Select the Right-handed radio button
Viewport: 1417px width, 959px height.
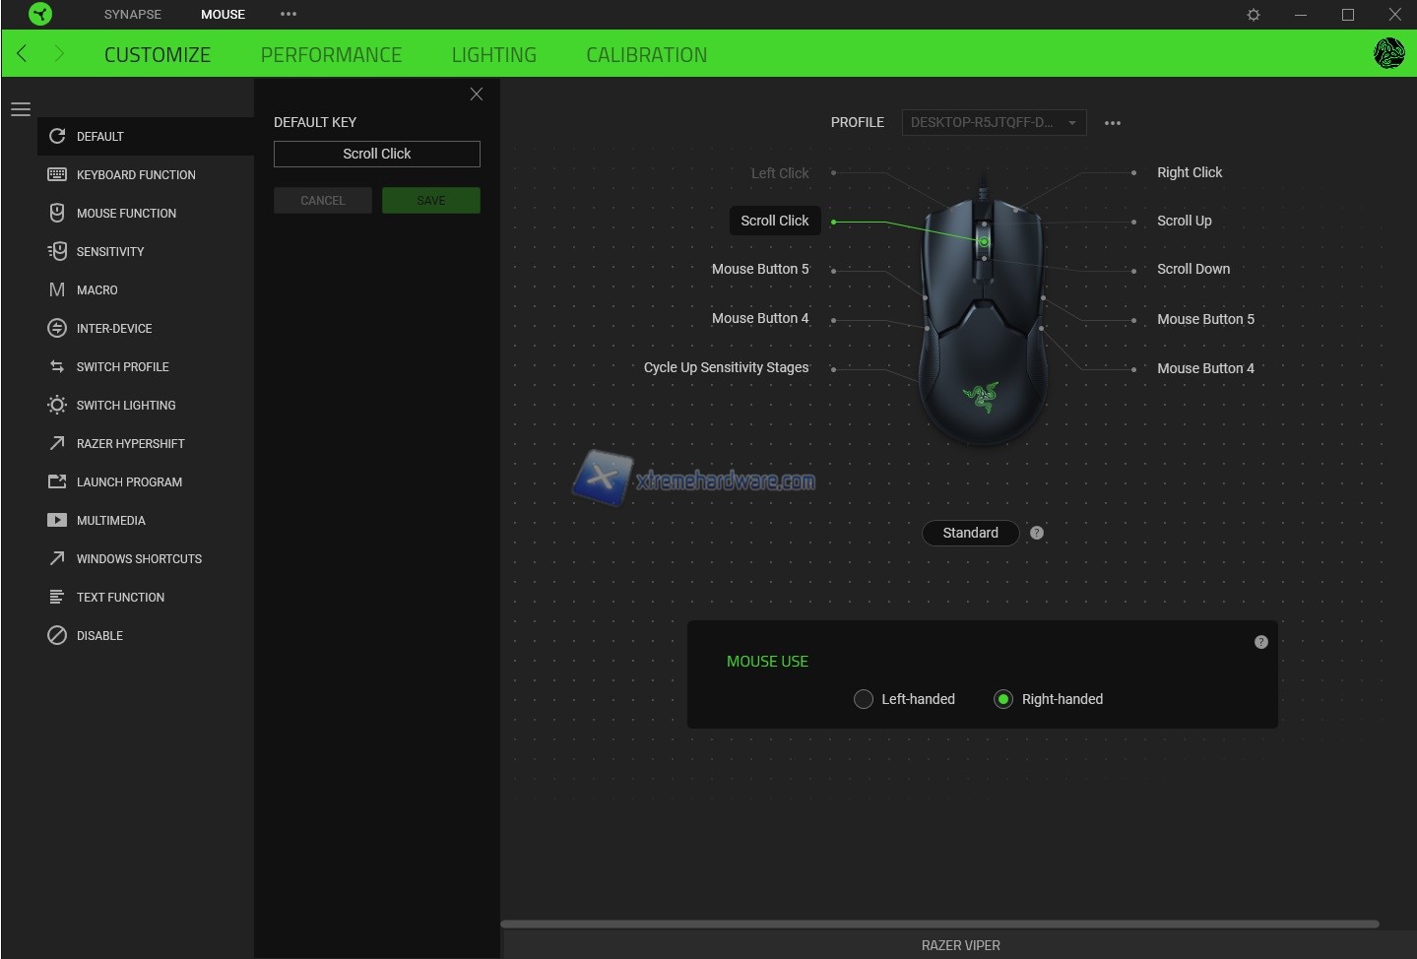click(x=1003, y=699)
